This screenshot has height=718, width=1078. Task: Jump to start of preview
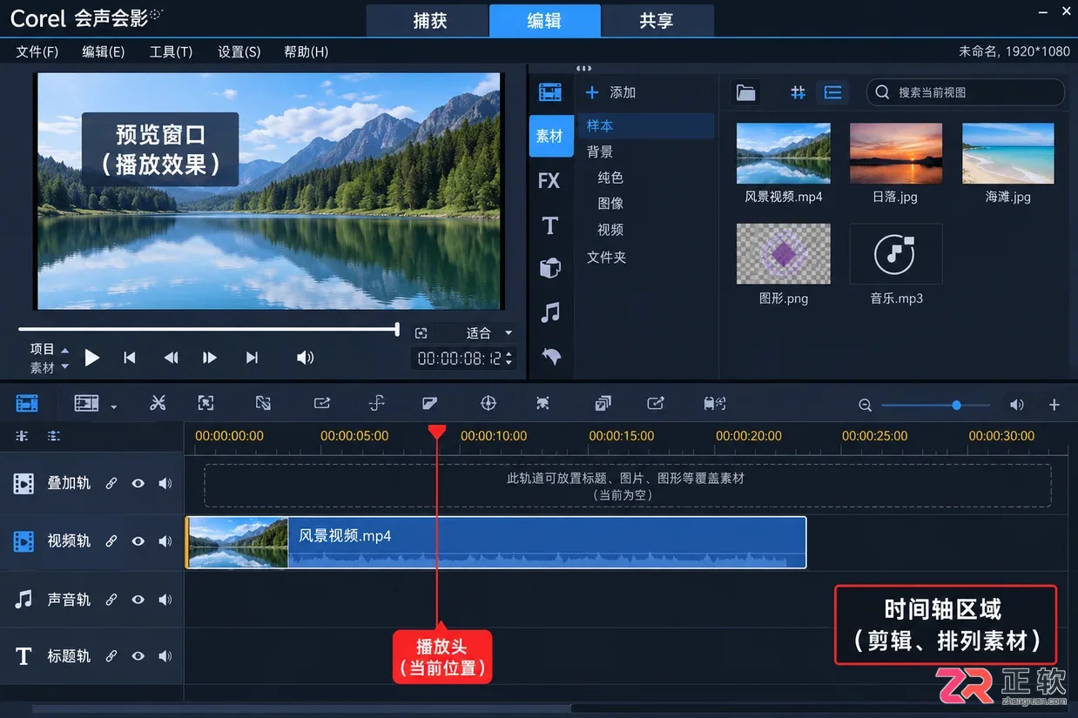point(130,358)
